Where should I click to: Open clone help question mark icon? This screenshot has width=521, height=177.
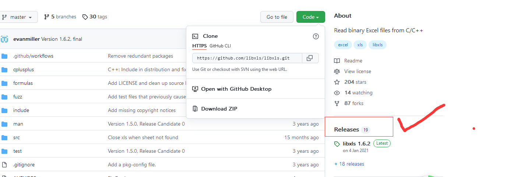(316, 36)
